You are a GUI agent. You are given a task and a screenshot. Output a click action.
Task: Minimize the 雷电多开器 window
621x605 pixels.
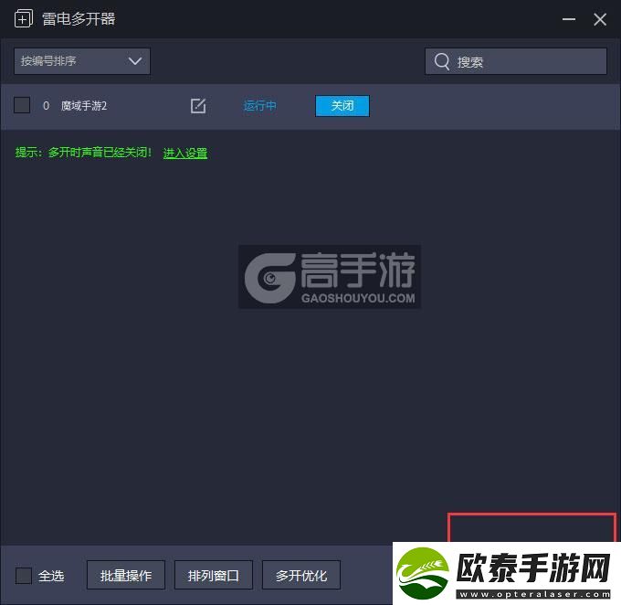[569, 19]
